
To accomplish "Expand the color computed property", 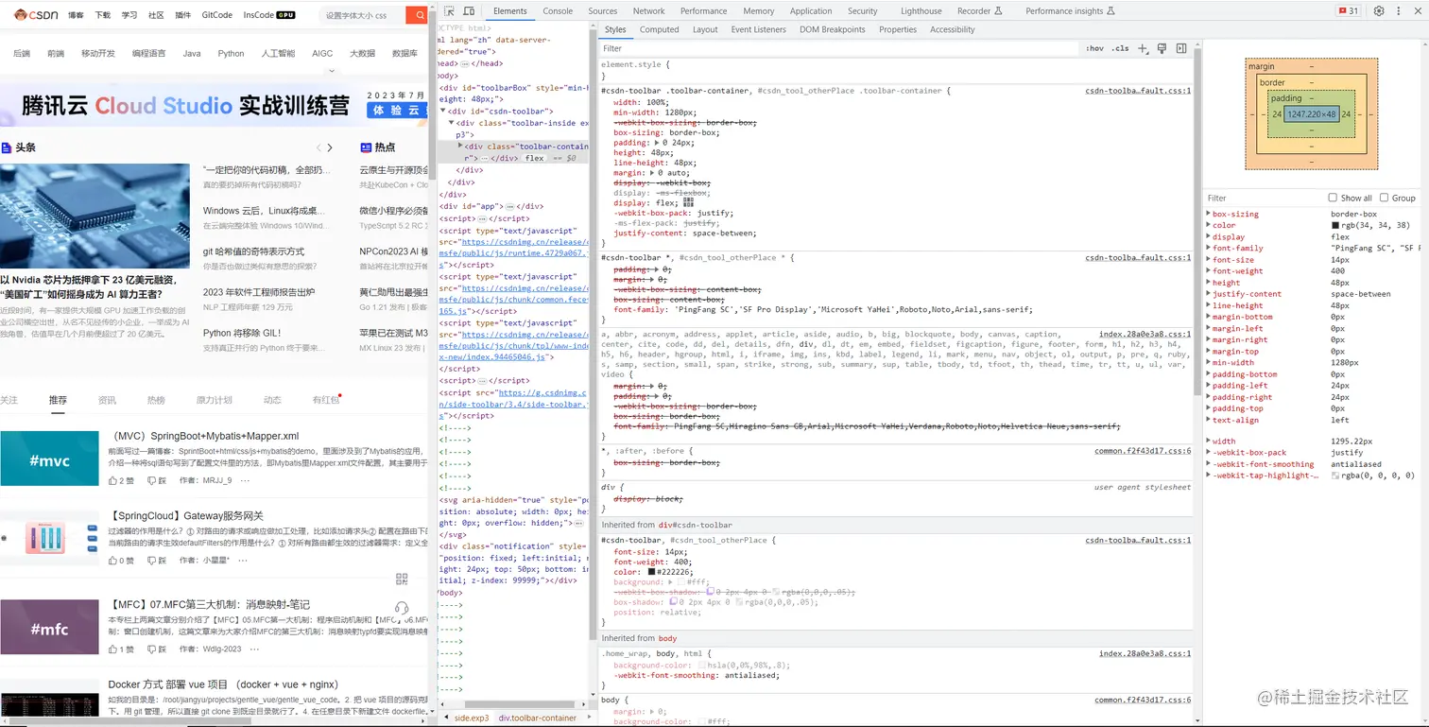I will (x=1208, y=226).
